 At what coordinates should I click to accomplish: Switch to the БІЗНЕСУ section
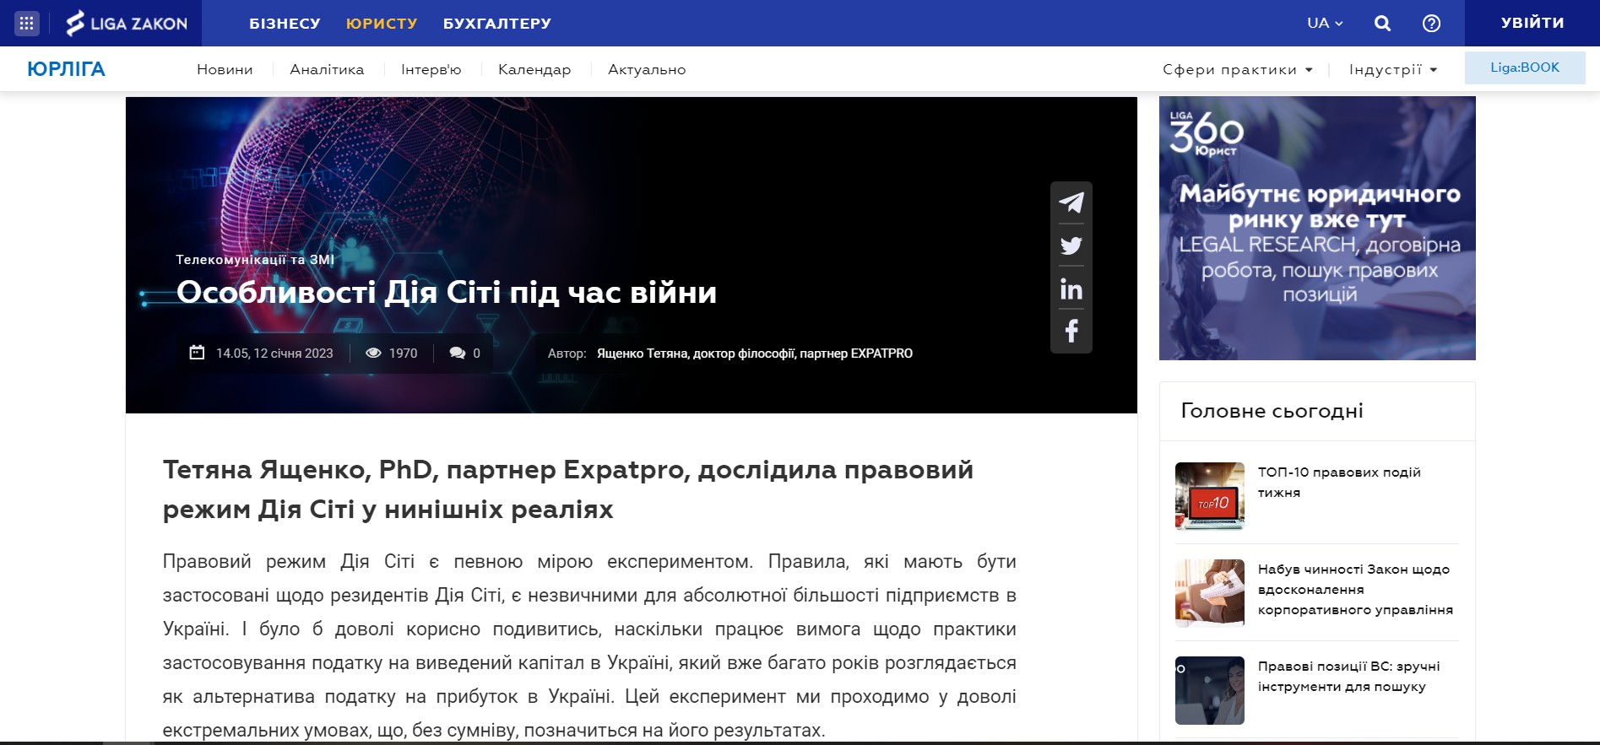285,24
